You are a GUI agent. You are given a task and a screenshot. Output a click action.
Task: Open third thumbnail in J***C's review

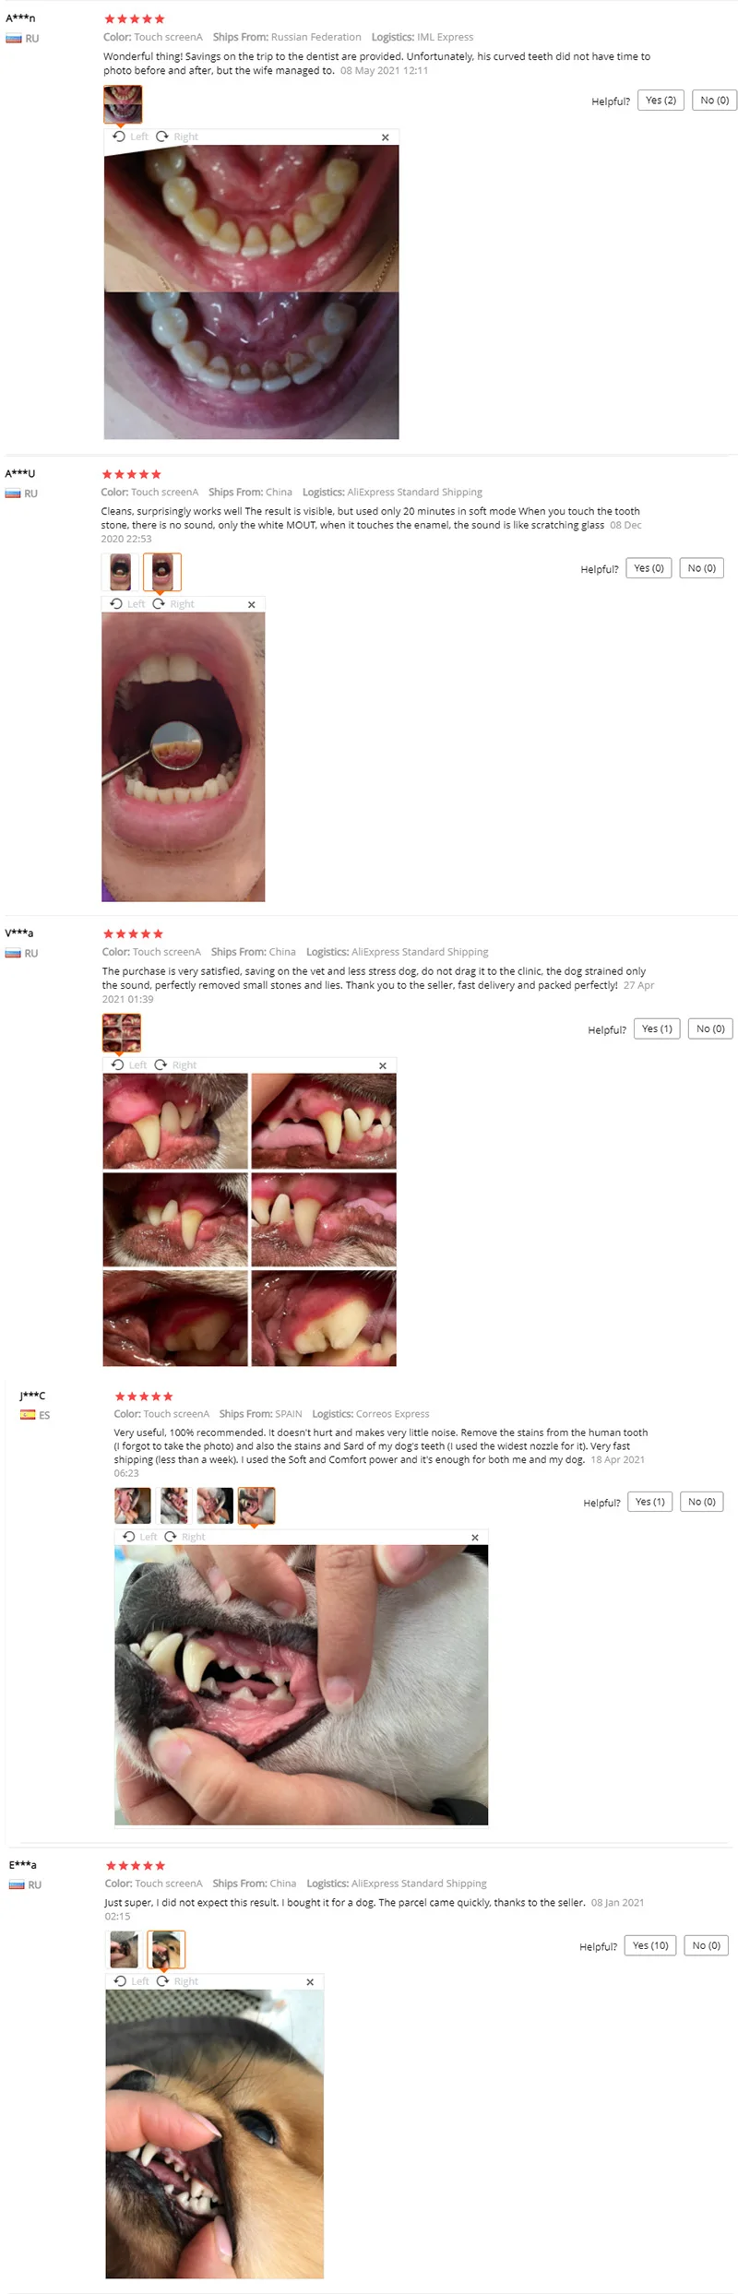click(x=215, y=1505)
